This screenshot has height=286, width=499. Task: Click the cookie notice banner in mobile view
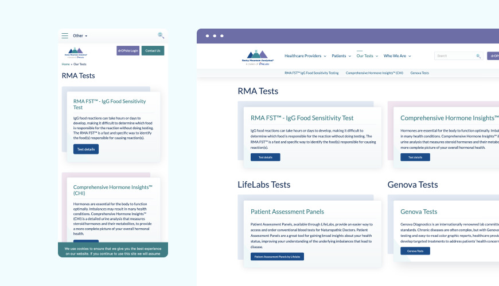click(x=113, y=250)
